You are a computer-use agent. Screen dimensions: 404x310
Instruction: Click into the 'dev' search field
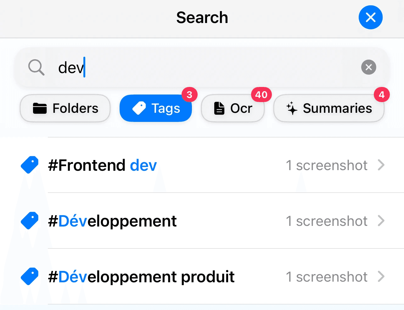202,67
